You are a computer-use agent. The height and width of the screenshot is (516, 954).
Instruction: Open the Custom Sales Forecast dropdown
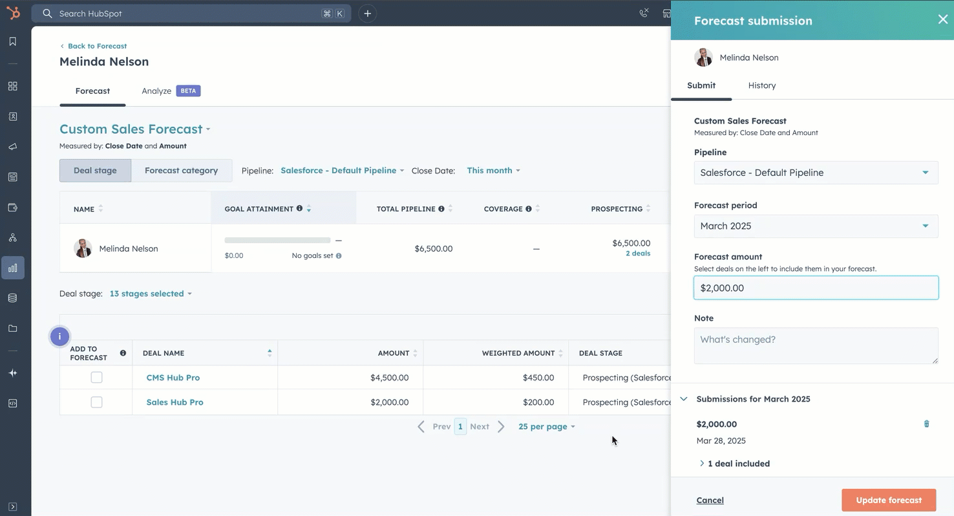coord(135,129)
